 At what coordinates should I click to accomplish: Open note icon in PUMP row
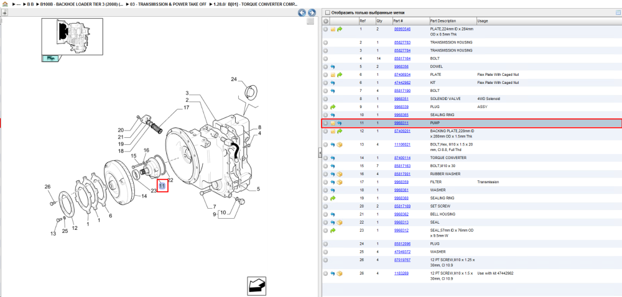point(333,123)
